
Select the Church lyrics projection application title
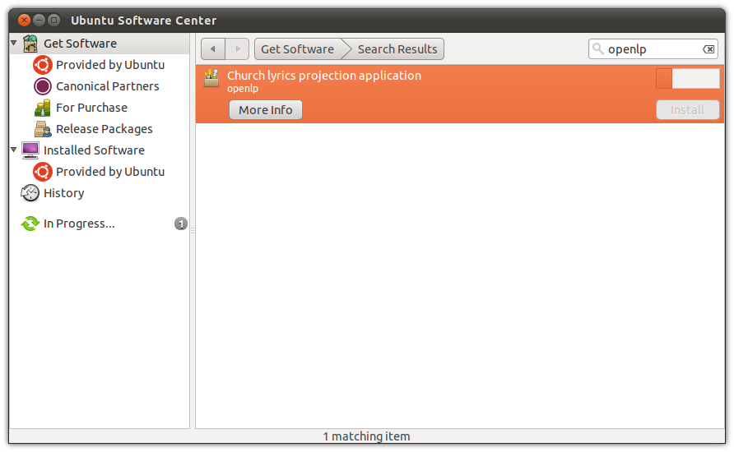pos(324,76)
